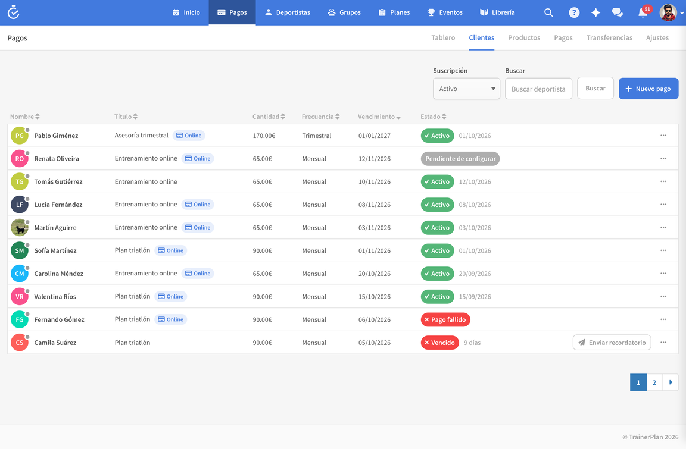686x449 pixels.
Task: Open row options for Tomás Gutiérrez
Action: click(663, 181)
